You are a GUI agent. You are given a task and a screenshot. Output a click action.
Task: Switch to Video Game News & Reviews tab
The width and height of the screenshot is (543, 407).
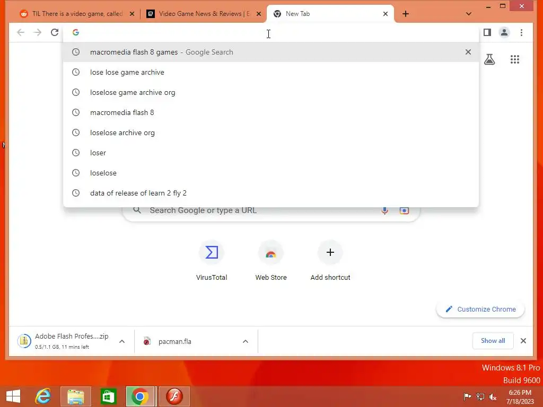click(x=204, y=14)
